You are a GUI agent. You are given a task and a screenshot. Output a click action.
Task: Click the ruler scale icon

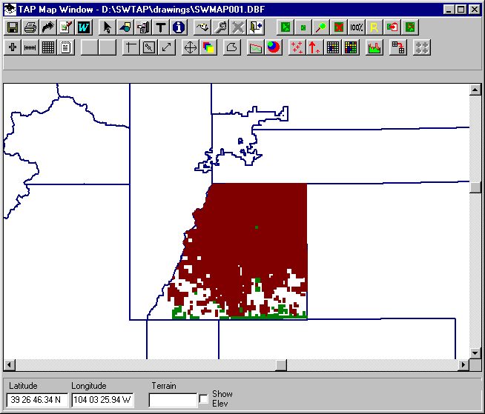coord(30,47)
